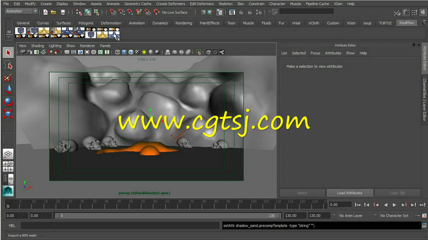Go to end of playback range
The width and height of the screenshot is (428, 240).
tap(423, 205)
